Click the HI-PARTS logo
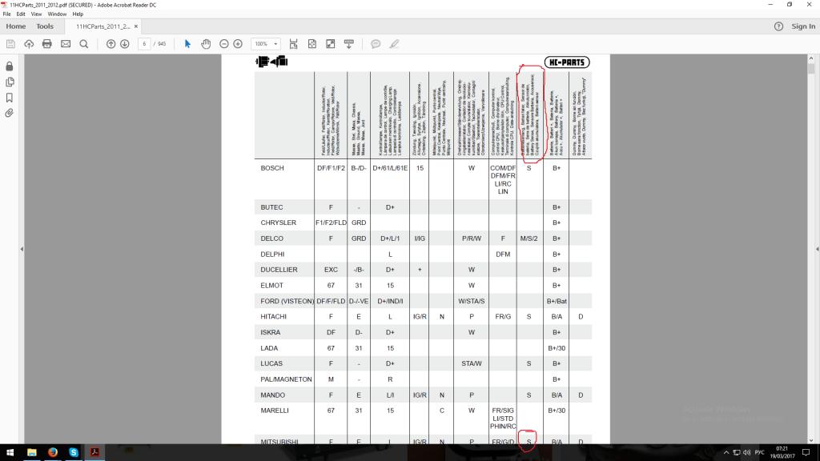This screenshot has width=820, height=461. (x=567, y=62)
